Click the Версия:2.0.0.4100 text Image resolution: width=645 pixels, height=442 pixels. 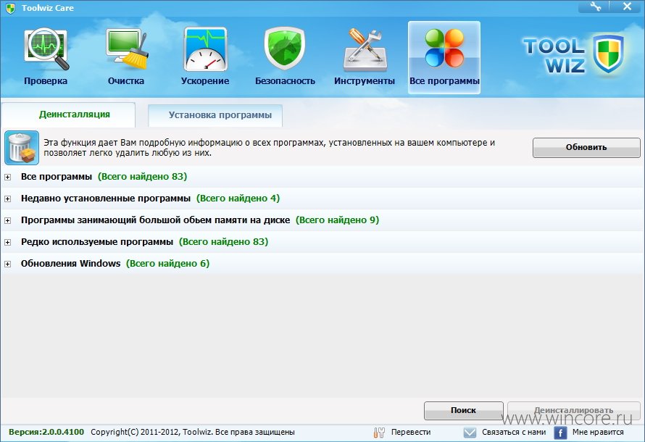coord(46,432)
